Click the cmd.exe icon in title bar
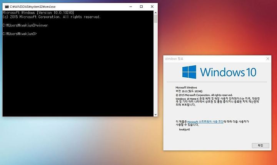The height and width of the screenshot is (165, 277). [x=7, y=7]
